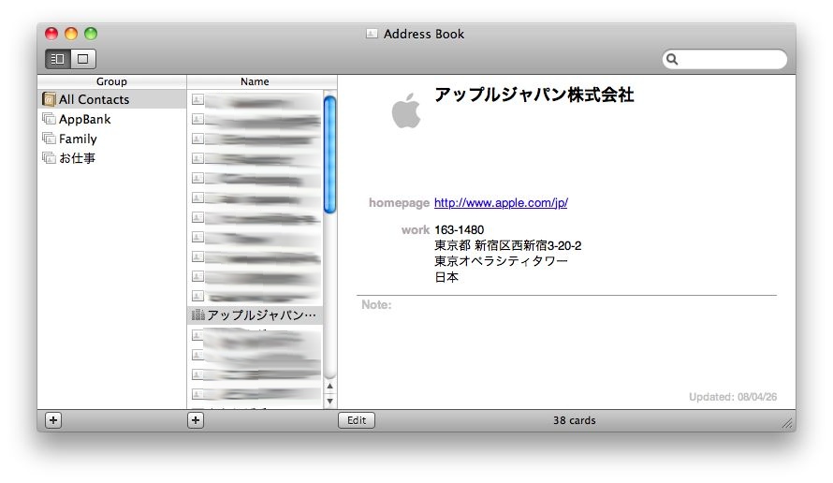Open the http://www.apple.com/jp/ homepage link
Image resolution: width=833 pixels, height=483 pixels.
(501, 202)
